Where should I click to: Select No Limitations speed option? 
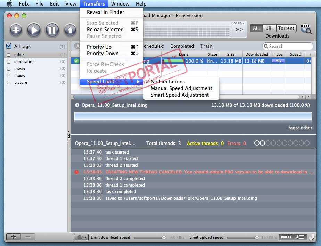point(181,82)
